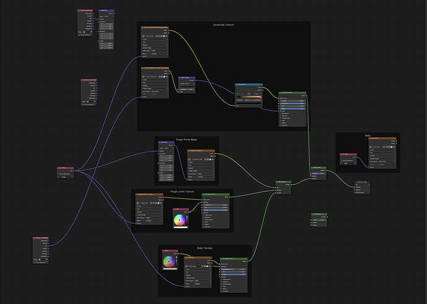Collapse the Normal Map node via its header arrow
This screenshot has width=427, height=304.
coord(180,78)
